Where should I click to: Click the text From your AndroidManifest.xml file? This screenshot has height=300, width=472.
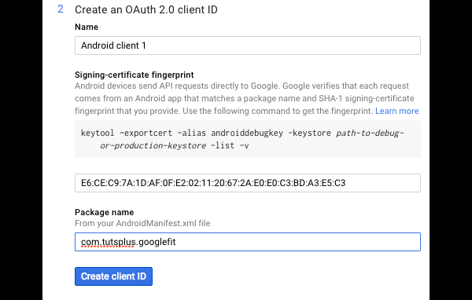point(142,223)
